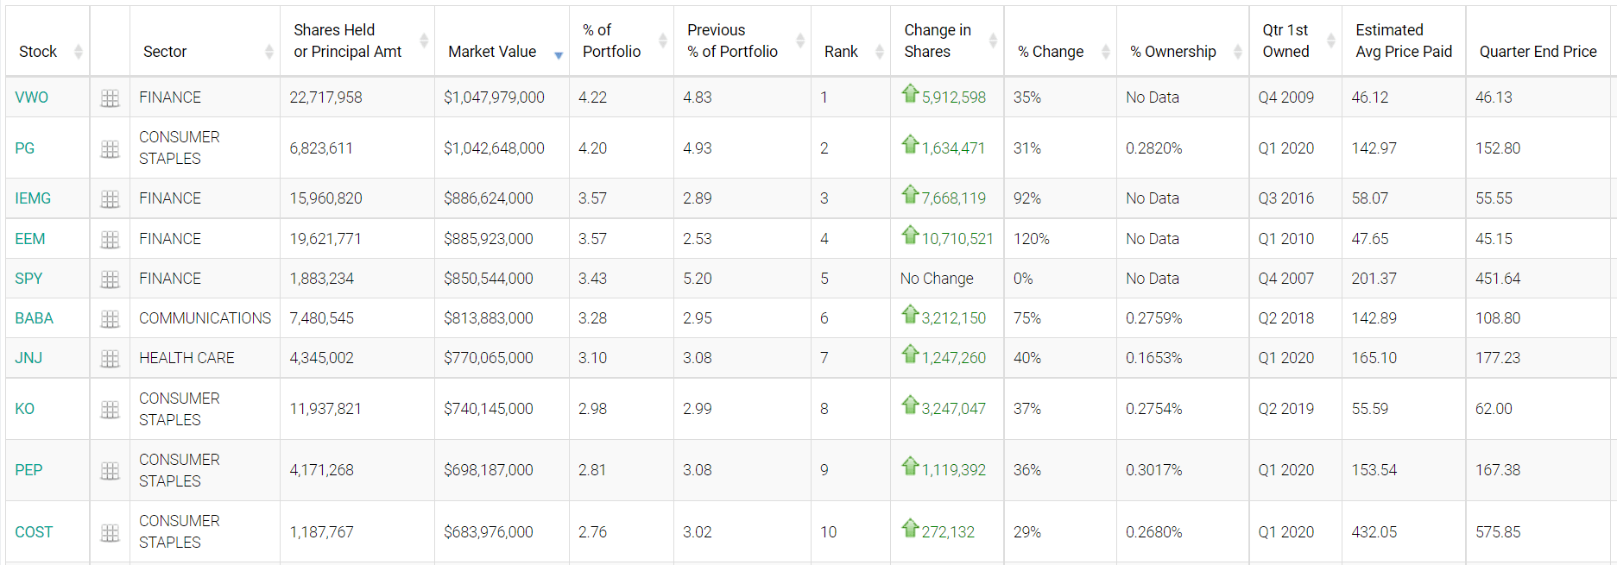The width and height of the screenshot is (1617, 565).
Task: Open the VWO stock link
Action: [32, 97]
